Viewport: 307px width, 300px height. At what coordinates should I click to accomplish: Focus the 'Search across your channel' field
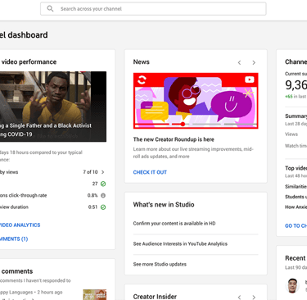tap(153, 9)
